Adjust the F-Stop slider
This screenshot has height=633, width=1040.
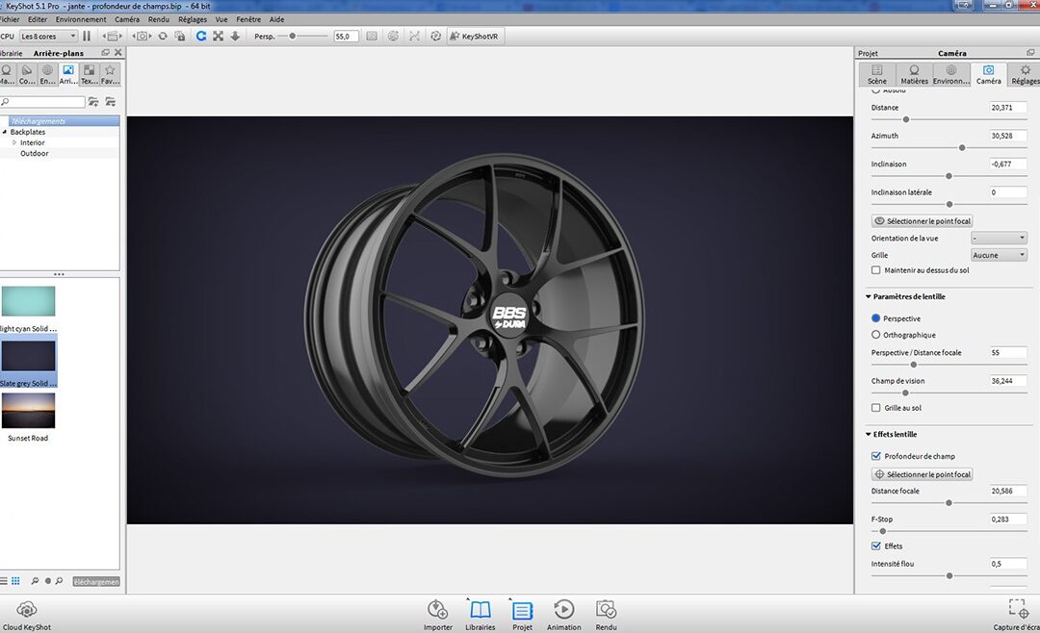point(883,531)
